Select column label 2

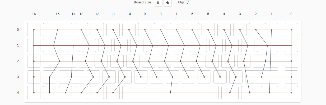click(256, 14)
